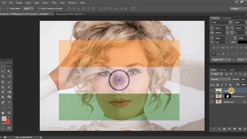Select the Brush tool

click(x=9, y=82)
